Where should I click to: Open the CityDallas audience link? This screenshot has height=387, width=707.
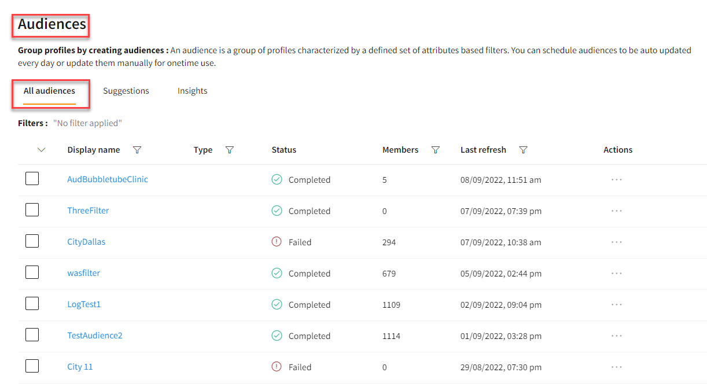tap(86, 242)
